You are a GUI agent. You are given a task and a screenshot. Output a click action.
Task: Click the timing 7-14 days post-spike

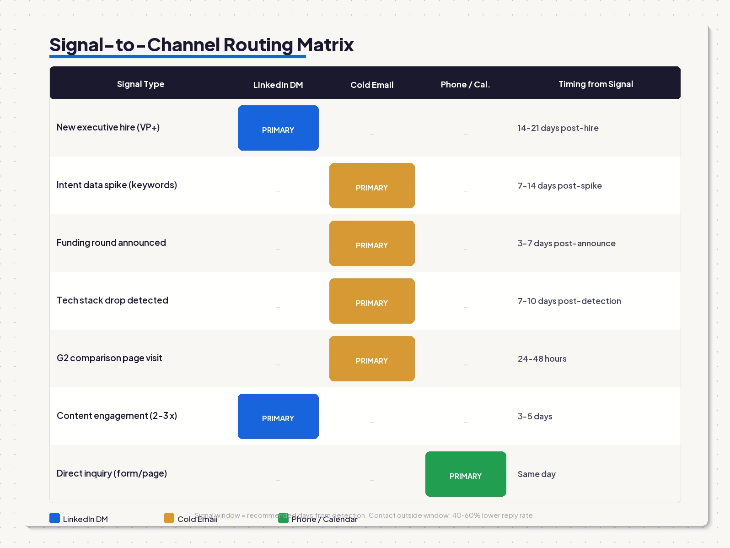(x=560, y=186)
